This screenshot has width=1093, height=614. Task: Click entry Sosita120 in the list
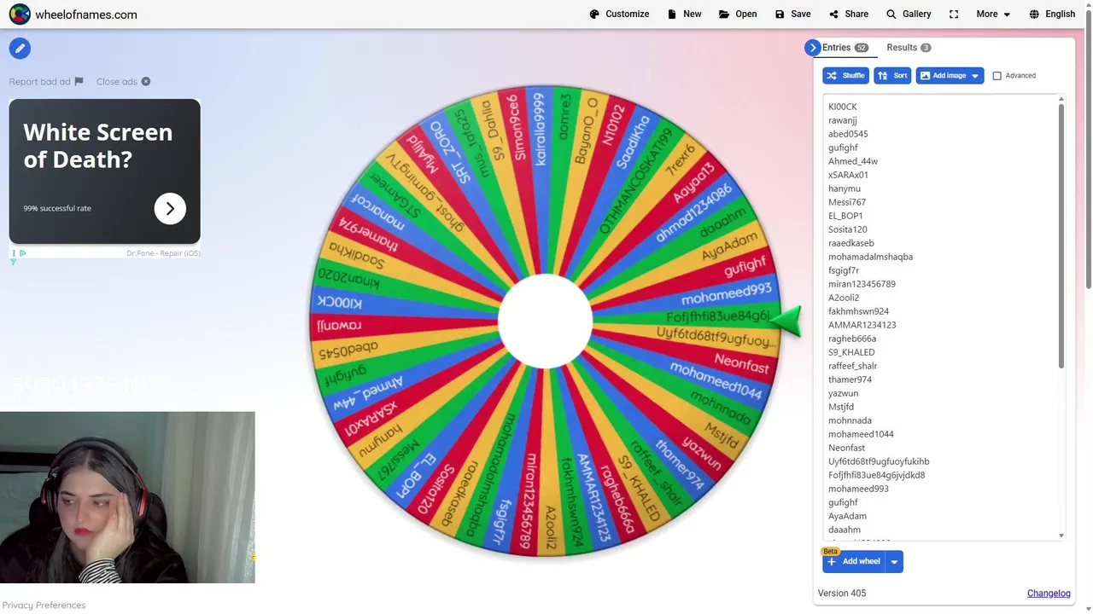click(x=848, y=229)
